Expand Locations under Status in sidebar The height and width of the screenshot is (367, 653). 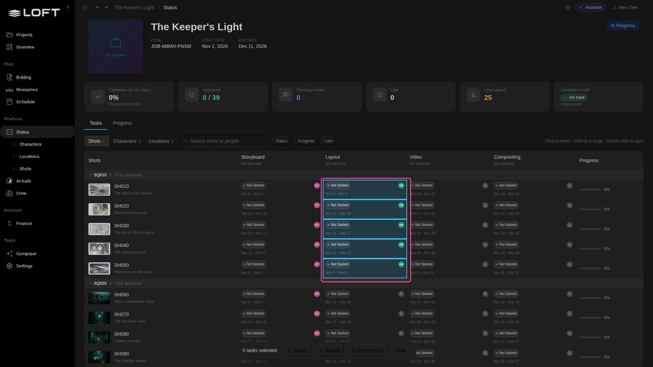click(14, 156)
